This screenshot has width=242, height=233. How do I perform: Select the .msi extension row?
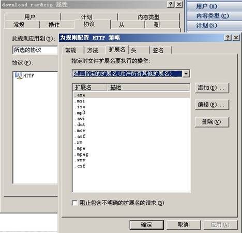132,101
